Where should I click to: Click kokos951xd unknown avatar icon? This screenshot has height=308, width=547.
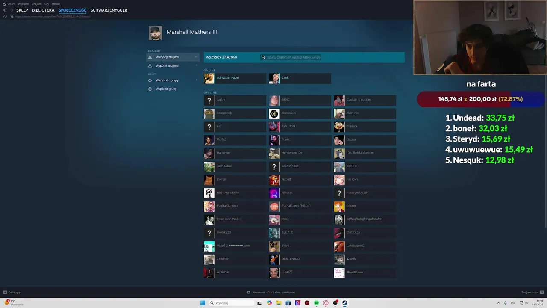(274, 167)
